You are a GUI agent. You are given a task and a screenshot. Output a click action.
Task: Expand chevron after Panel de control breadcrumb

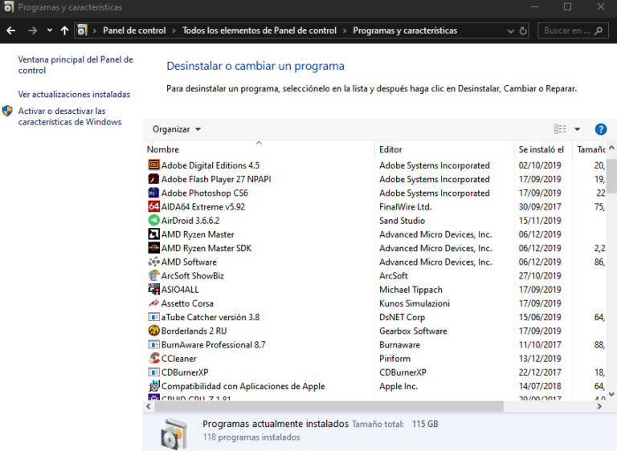click(174, 30)
